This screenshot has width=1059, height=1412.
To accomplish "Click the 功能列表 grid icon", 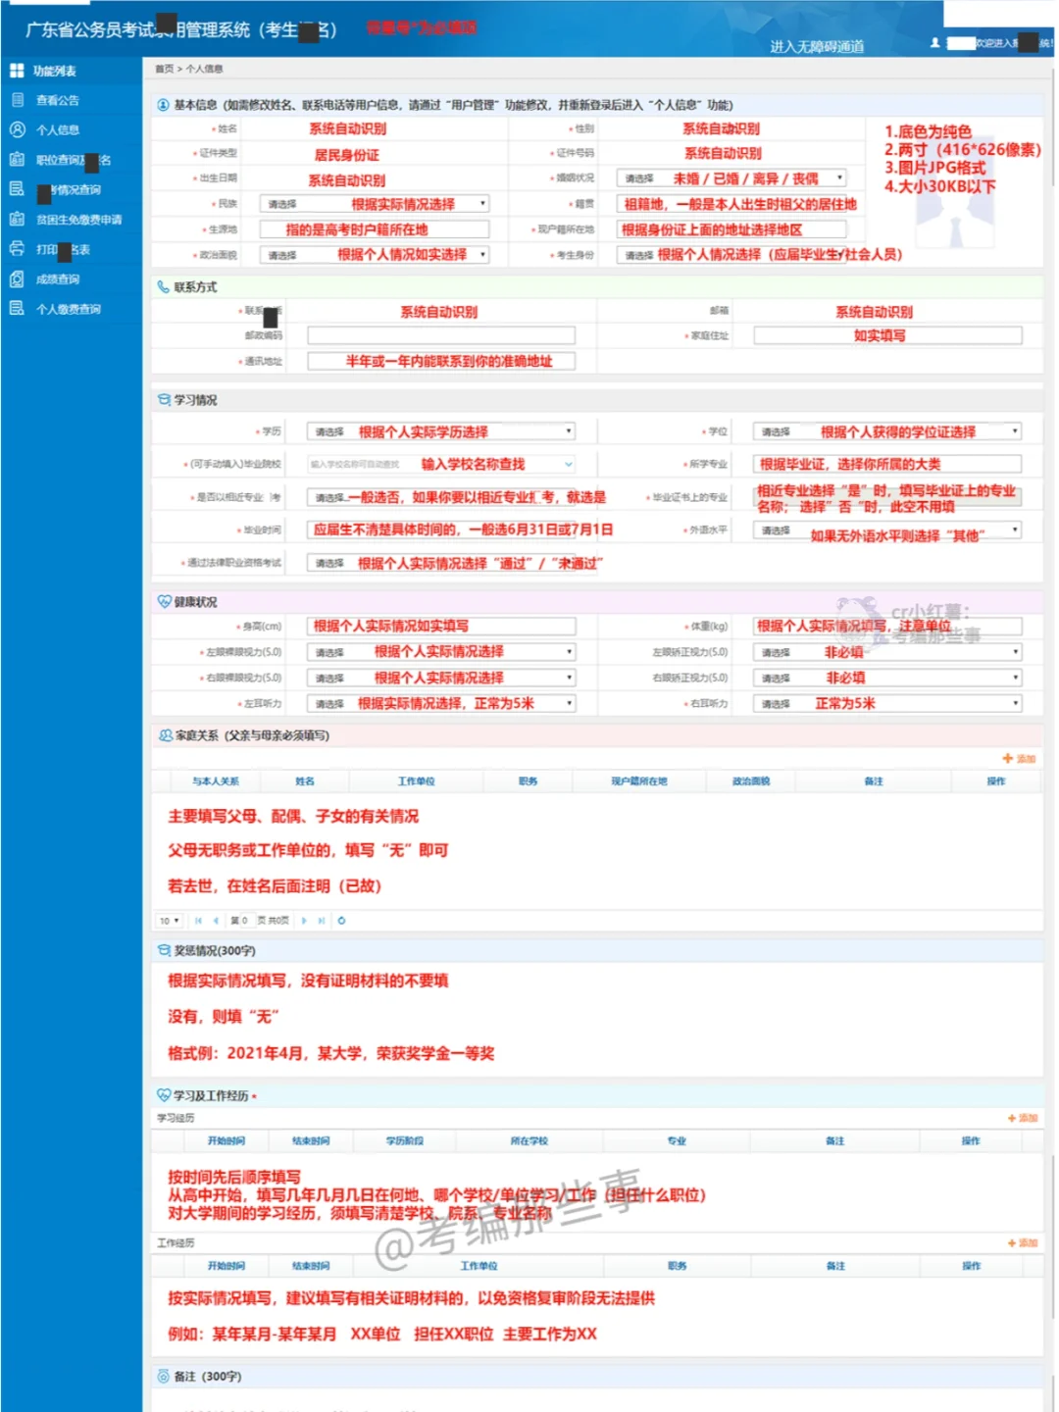I will (17, 71).
